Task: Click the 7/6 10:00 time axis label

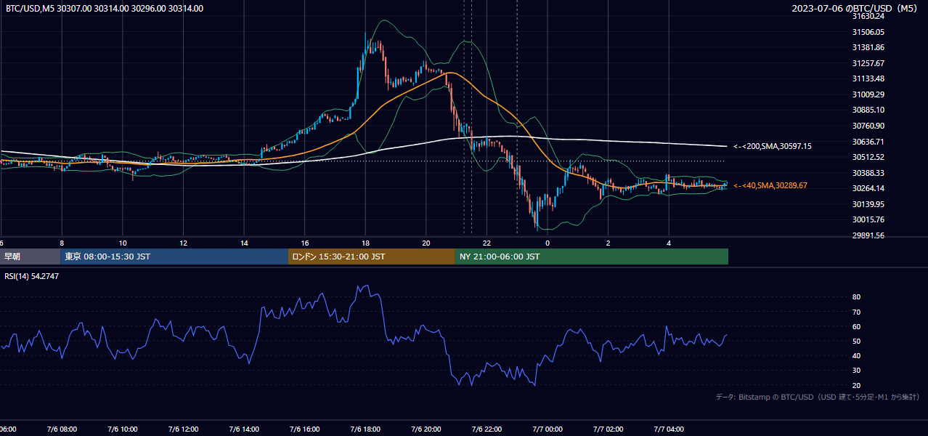Action: click(123, 429)
